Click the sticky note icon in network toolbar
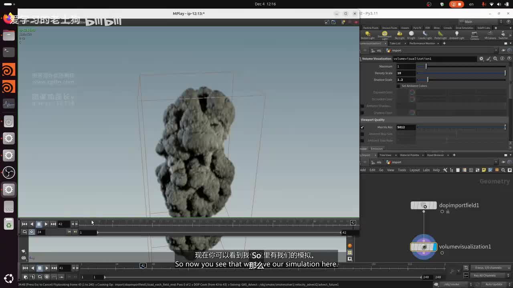513x288 pixels. (484, 170)
